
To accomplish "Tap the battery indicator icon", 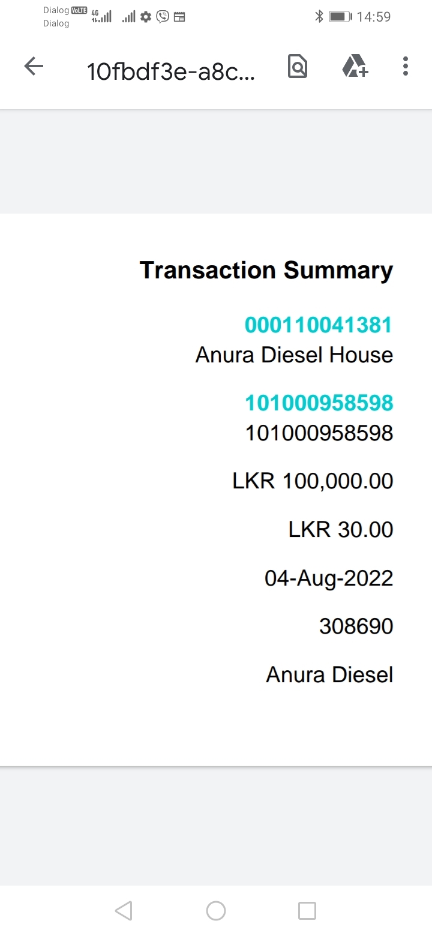I will [x=340, y=17].
